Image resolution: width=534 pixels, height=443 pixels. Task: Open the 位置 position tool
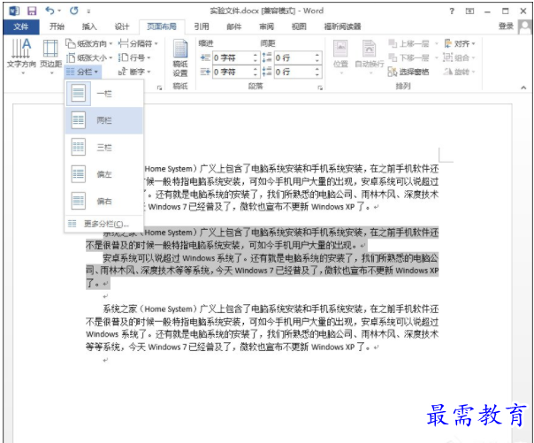pos(340,57)
